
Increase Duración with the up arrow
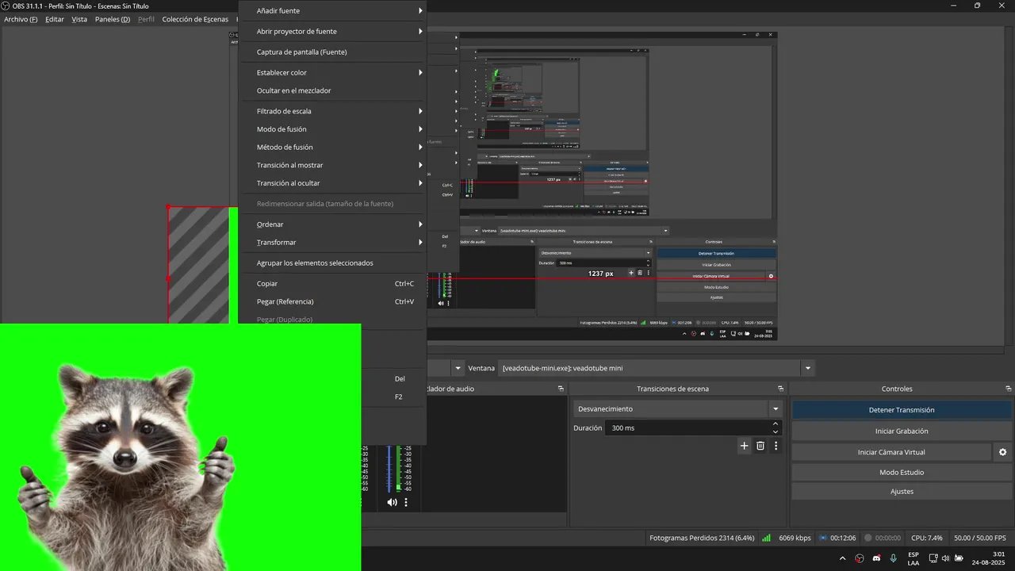[x=776, y=424]
